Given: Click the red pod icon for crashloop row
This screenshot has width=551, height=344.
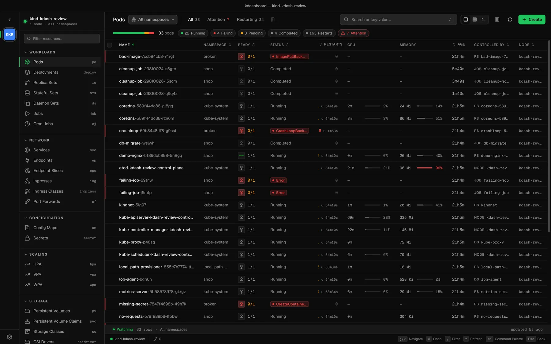Looking at the screenshot, I should (241, 131).
